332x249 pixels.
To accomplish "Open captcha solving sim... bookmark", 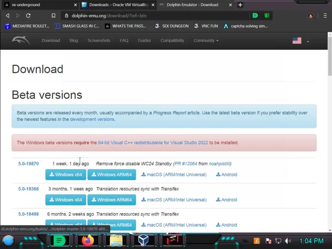I will click(x=246, y=26).
